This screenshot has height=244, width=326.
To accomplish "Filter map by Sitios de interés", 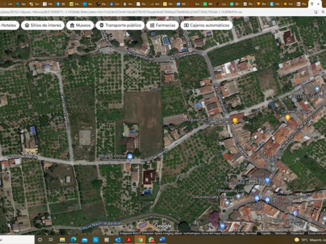I will point(43,25).
